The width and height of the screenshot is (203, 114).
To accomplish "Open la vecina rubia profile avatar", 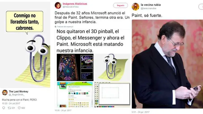I will 135,6.
